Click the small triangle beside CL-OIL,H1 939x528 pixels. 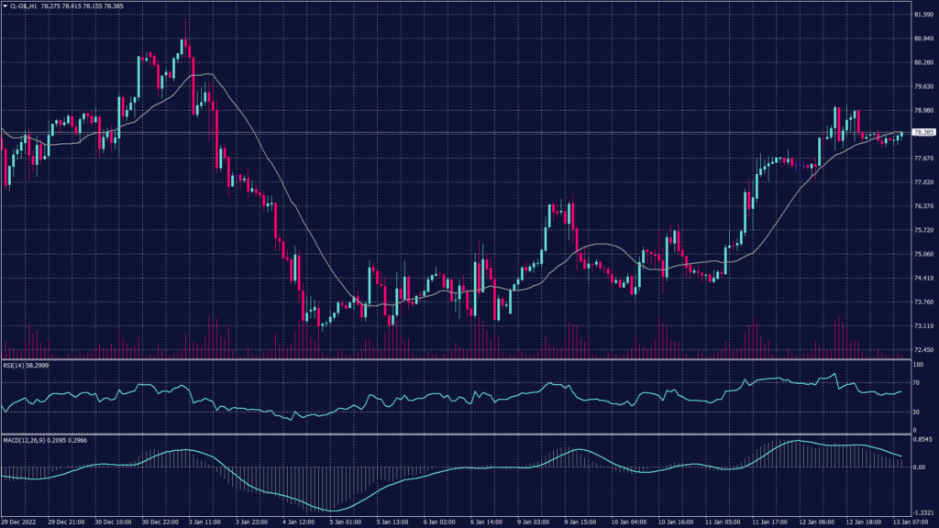6,5
